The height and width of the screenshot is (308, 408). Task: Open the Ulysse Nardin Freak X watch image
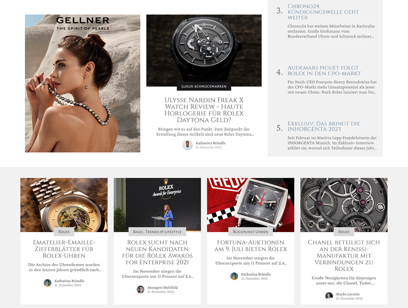tap(204, 50)
